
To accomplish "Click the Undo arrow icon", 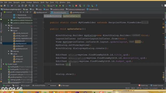I will [x=12, y=6].
